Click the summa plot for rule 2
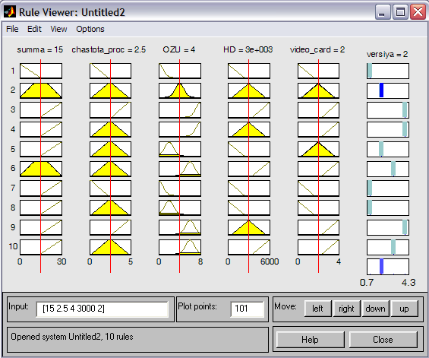The image size is (429, 358). [x=41, y=90]
